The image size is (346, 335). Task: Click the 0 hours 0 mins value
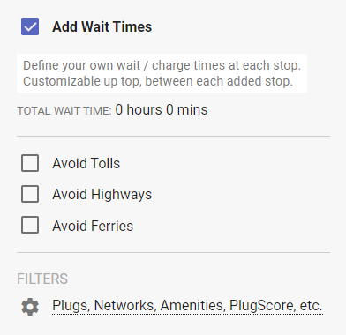coord(162,110)
